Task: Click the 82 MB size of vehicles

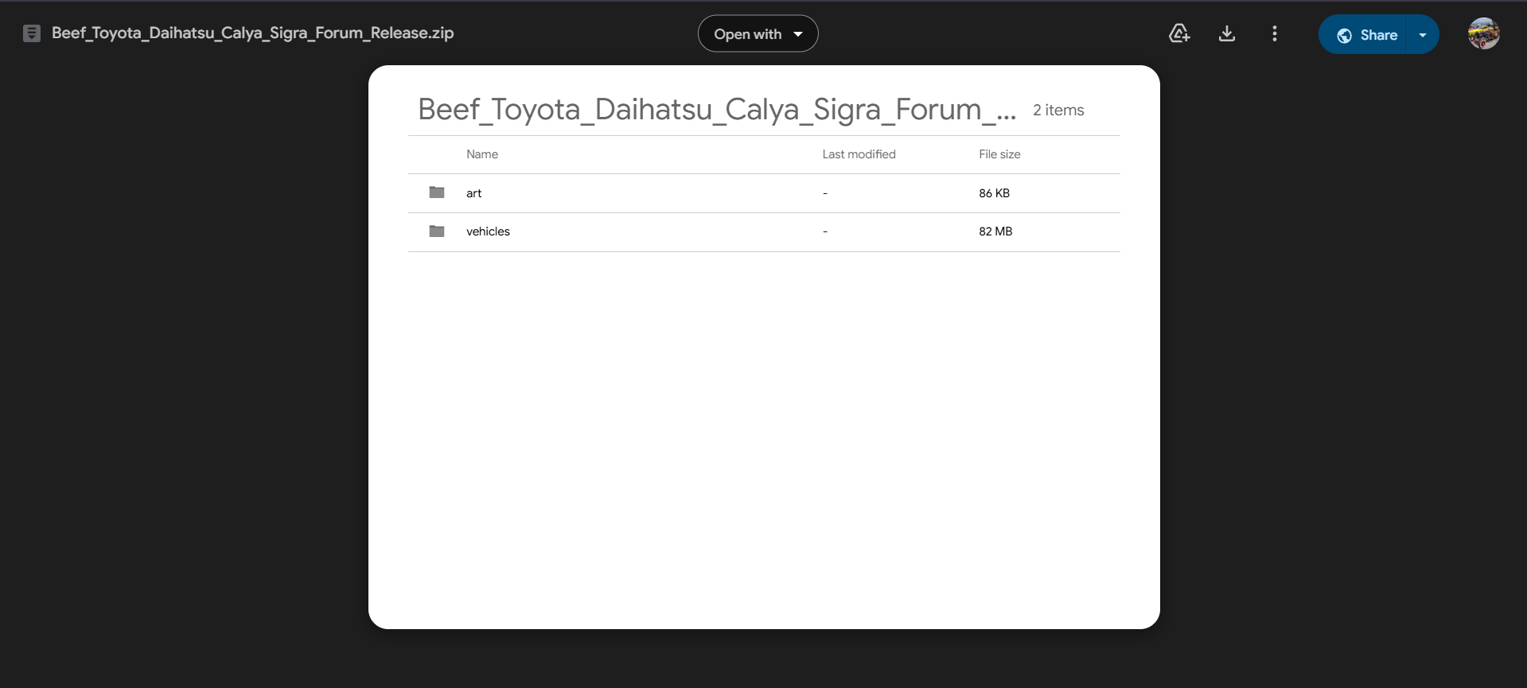Action: click(x=995, y=231)
